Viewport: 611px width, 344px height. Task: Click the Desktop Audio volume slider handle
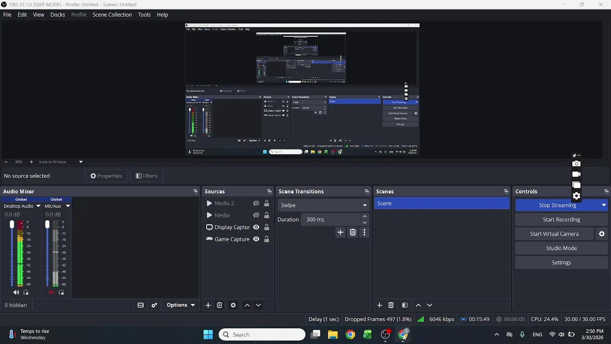point(12,225)
